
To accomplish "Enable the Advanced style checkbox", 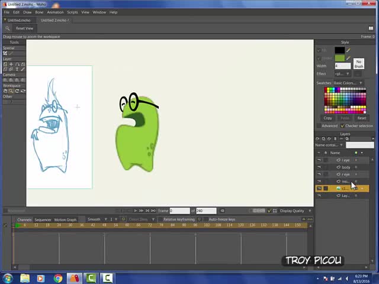I will [319, 126].
